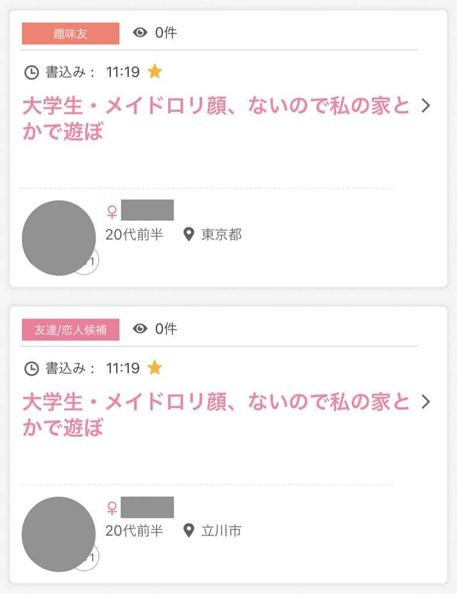Click the eye view-count icon on the 友達/恋人候補 post
Image resolution: width=457 pixels, height=594 pixels.
(140, 329)
